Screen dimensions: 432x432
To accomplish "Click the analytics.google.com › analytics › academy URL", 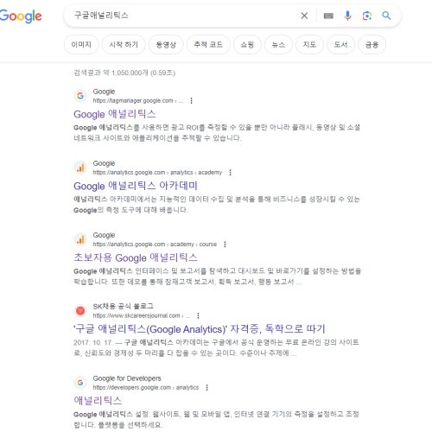I will point(157,173).
